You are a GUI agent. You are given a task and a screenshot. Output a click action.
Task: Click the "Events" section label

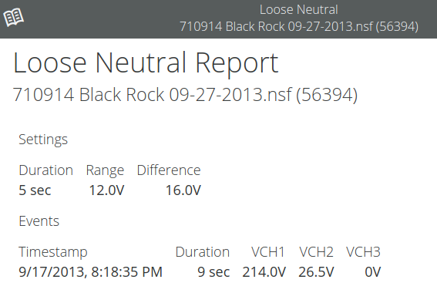click(x=39, y=221)
